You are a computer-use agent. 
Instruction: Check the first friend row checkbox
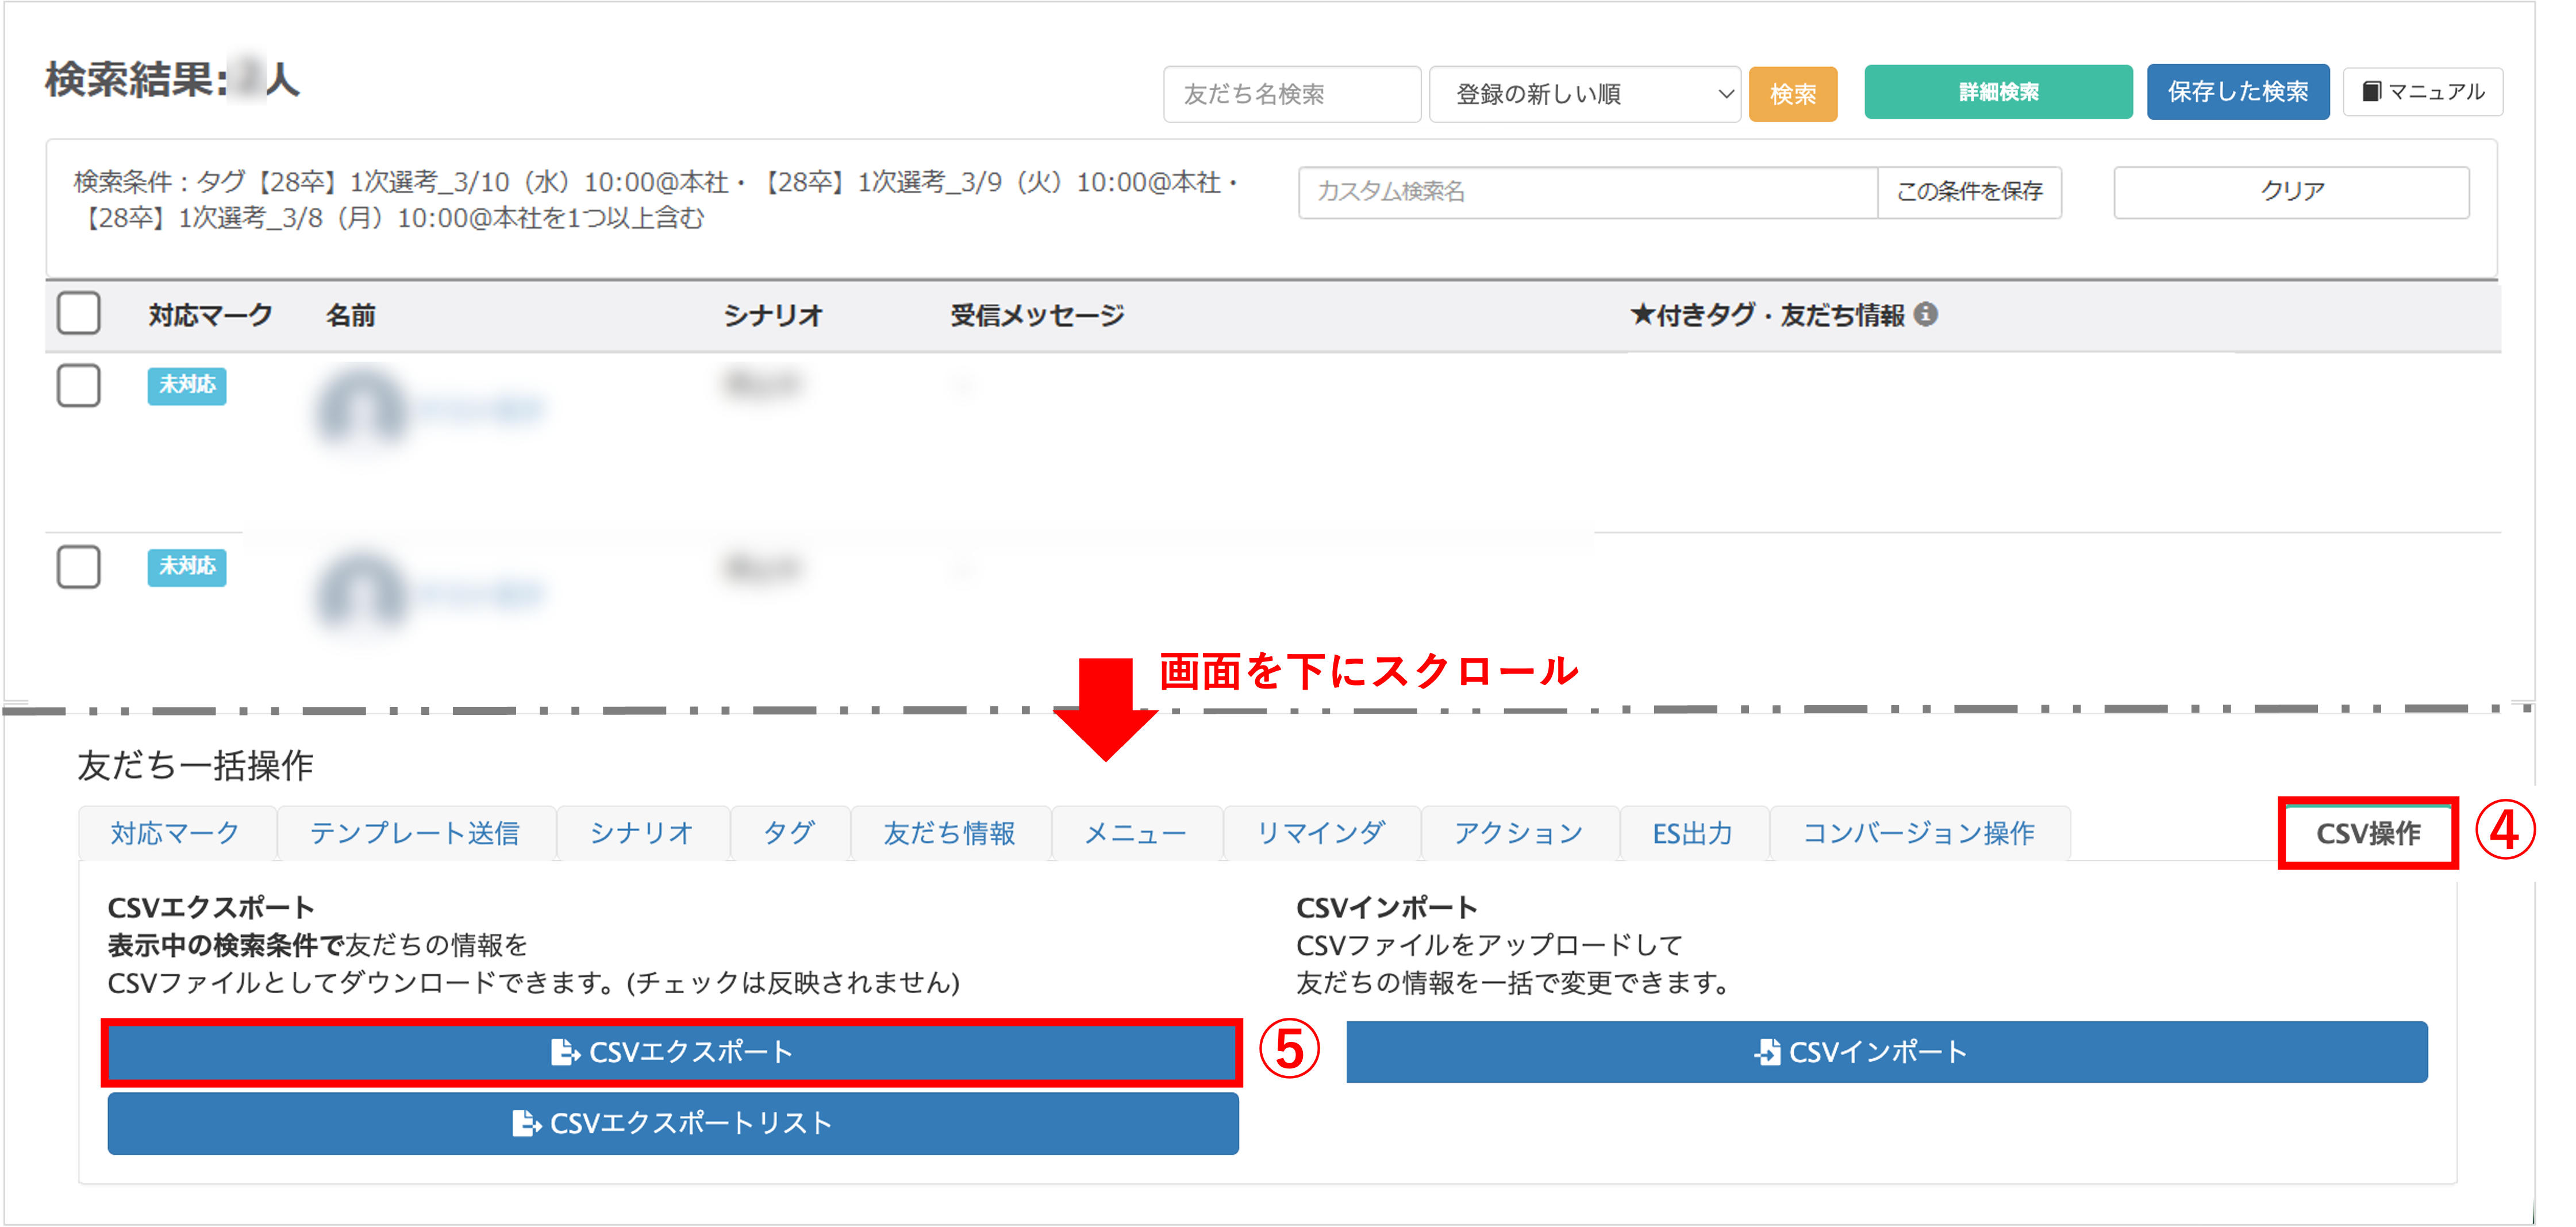tap(79, 385)
